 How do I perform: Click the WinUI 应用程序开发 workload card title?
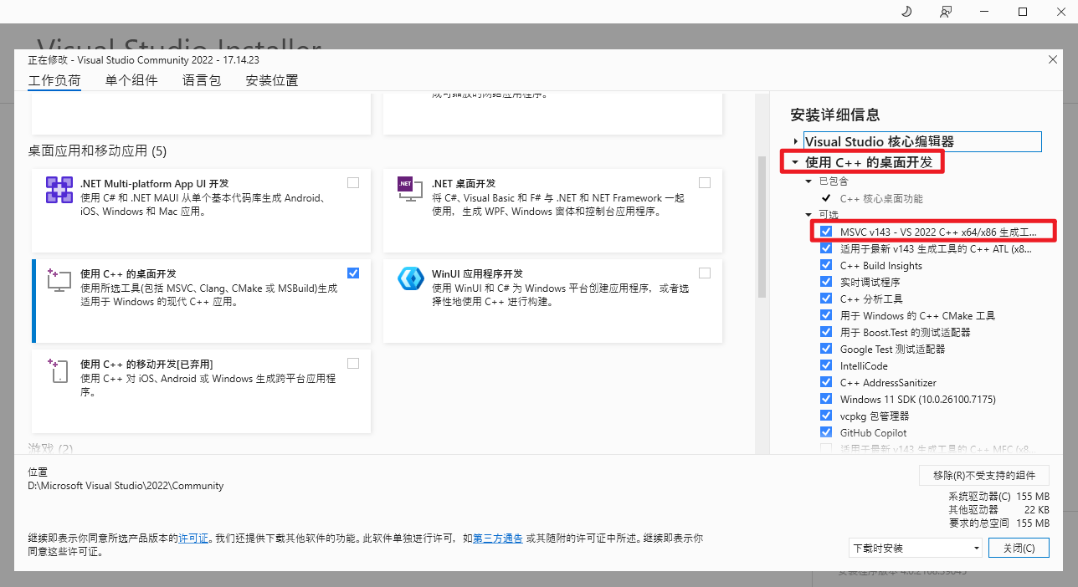pos(477,273)
